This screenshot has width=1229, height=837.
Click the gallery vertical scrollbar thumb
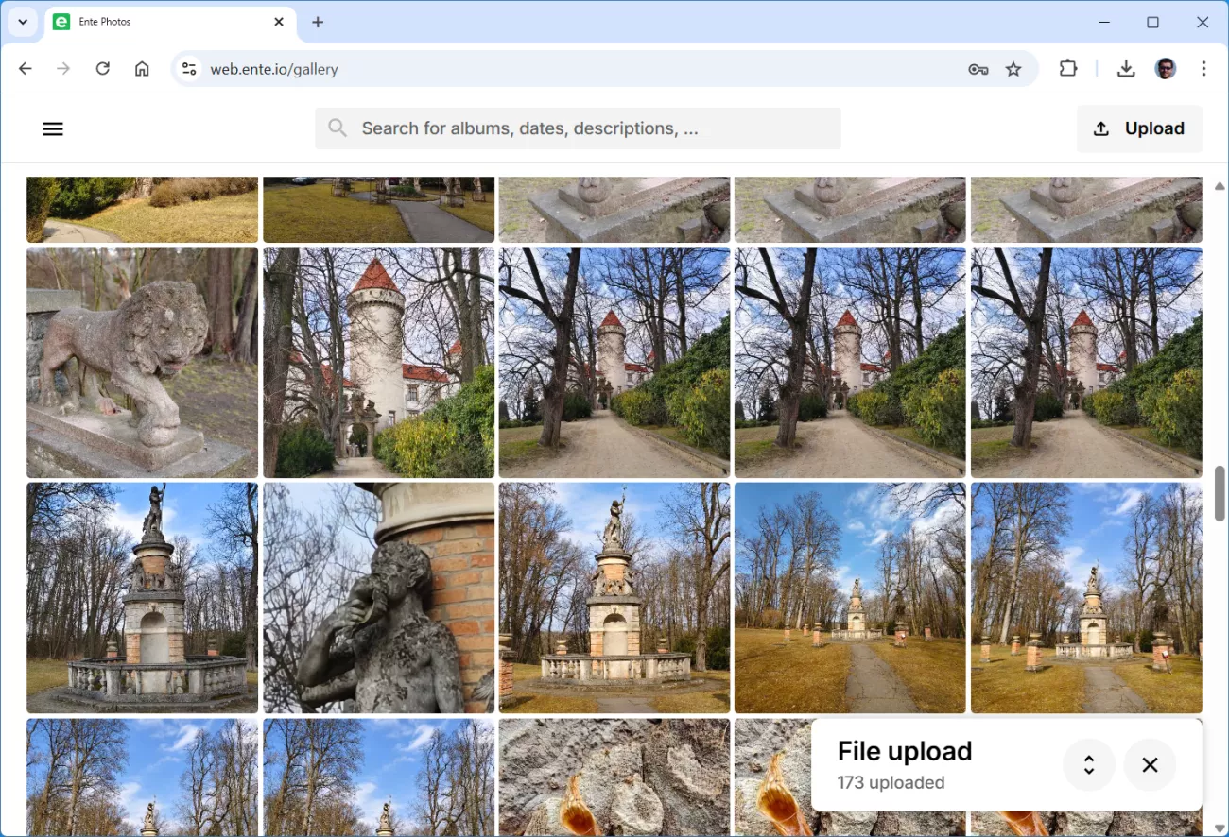[1220, 493]
